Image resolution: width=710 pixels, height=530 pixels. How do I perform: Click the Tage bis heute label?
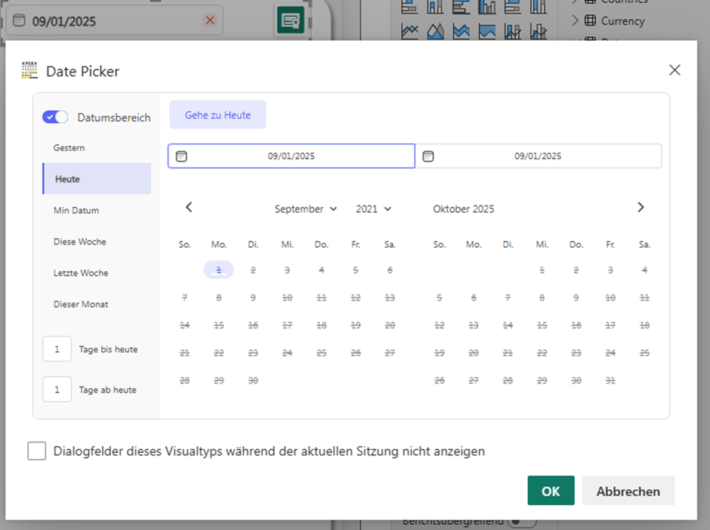[x=108, y=350]
